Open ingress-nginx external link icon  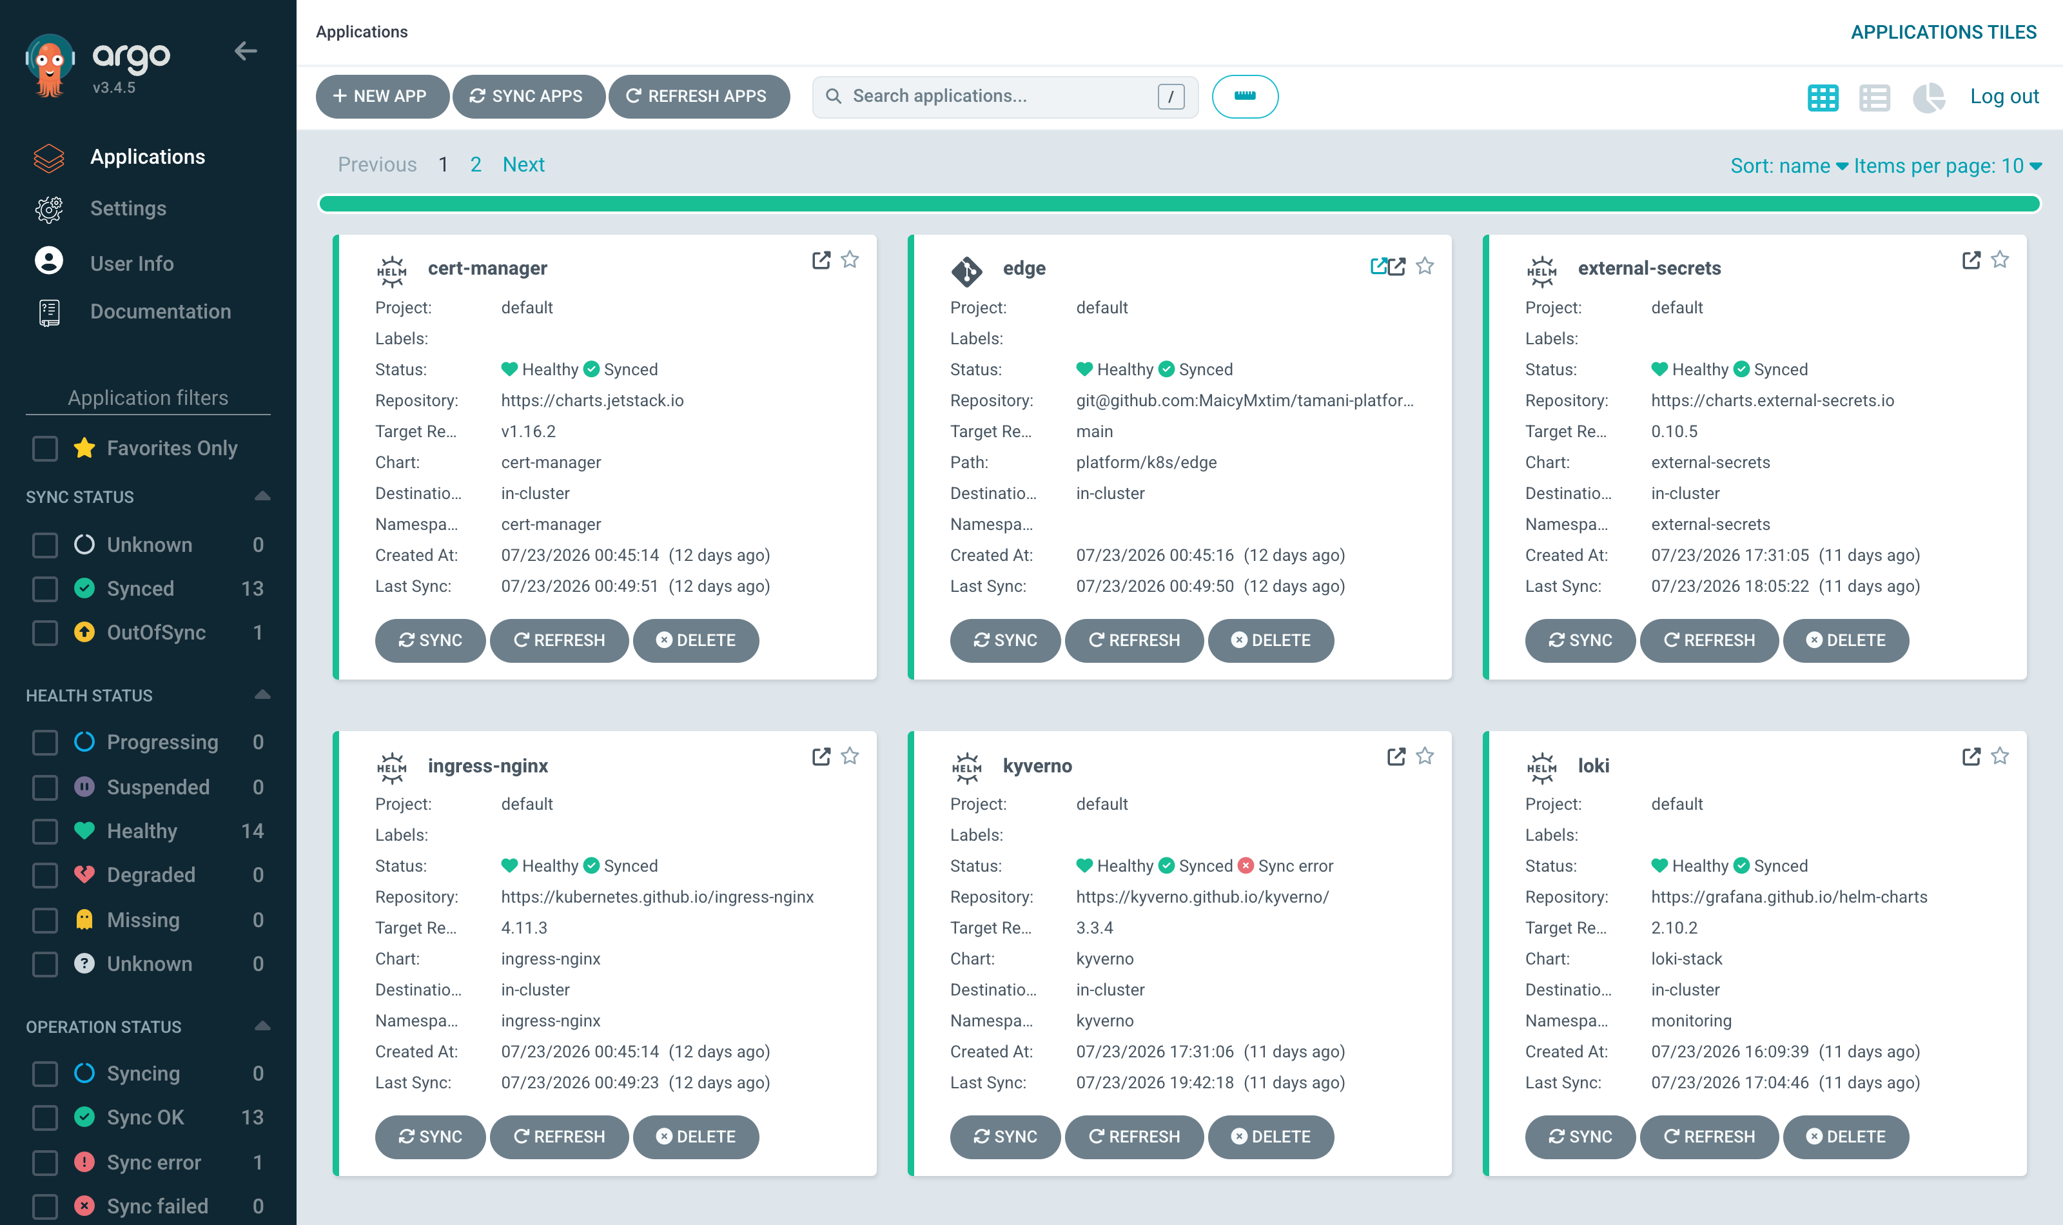pyautogui.click(x=820, y=756)
